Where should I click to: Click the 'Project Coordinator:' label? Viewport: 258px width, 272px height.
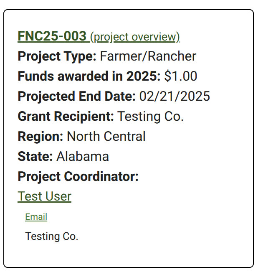tap(78, 177)
